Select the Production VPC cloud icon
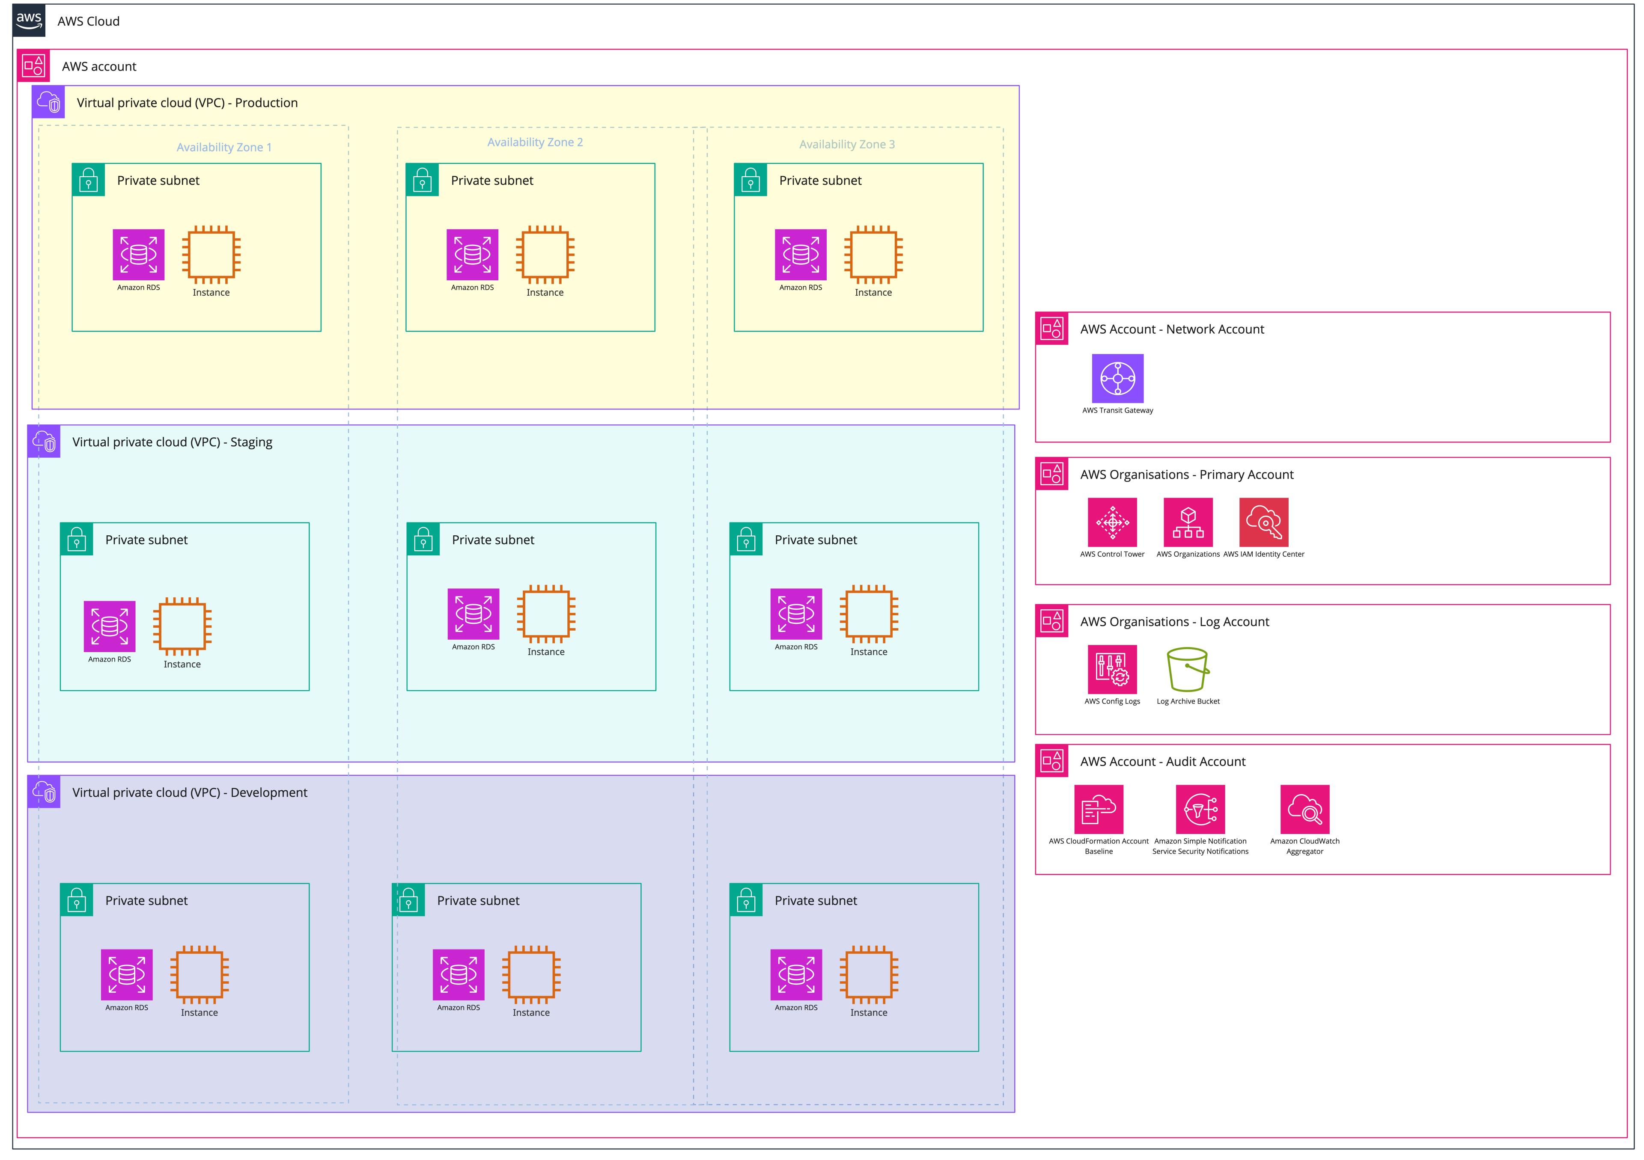This screenshot has width=1644, height=1160. click(x=49, y=102)
